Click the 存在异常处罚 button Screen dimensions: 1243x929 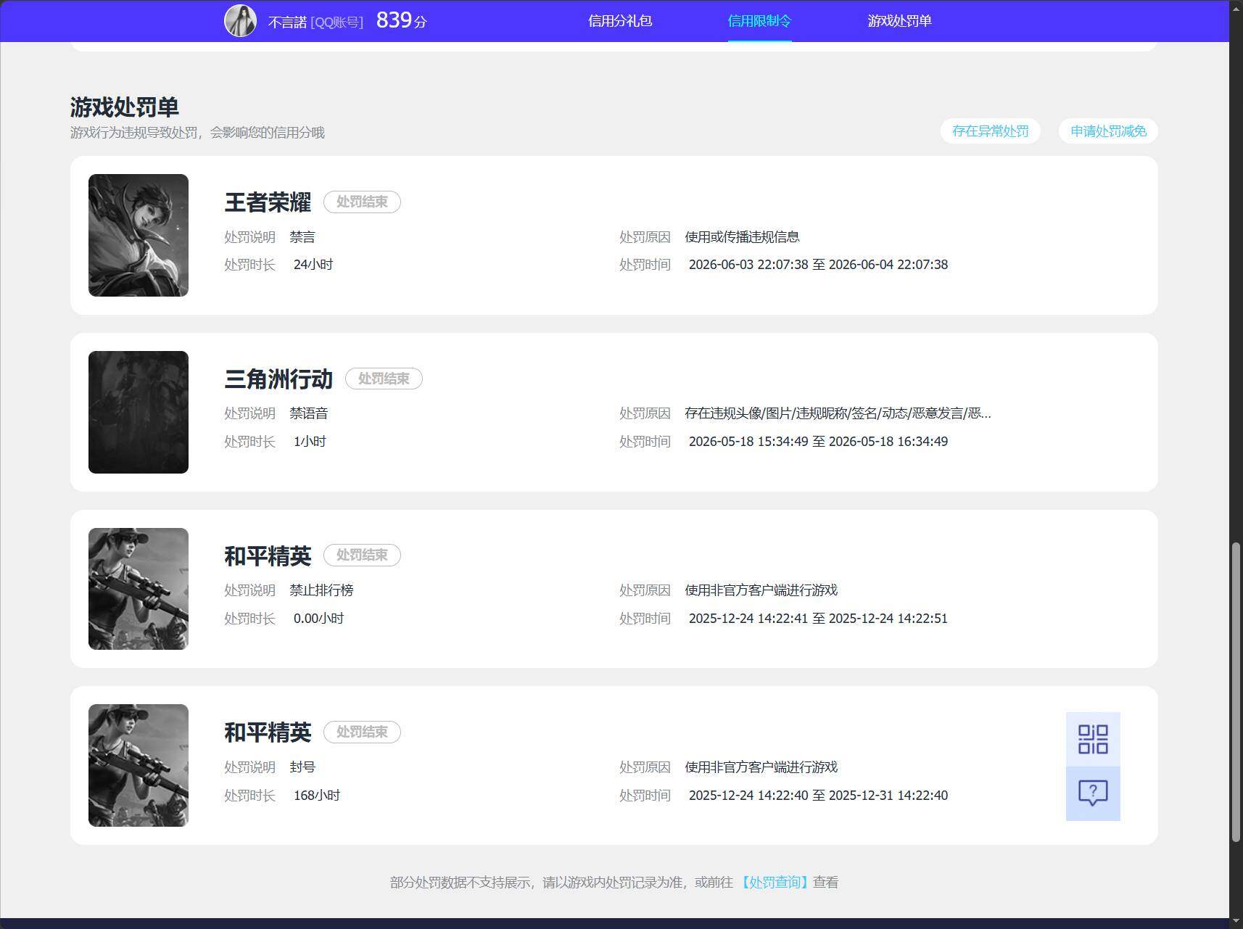point(991,131)
